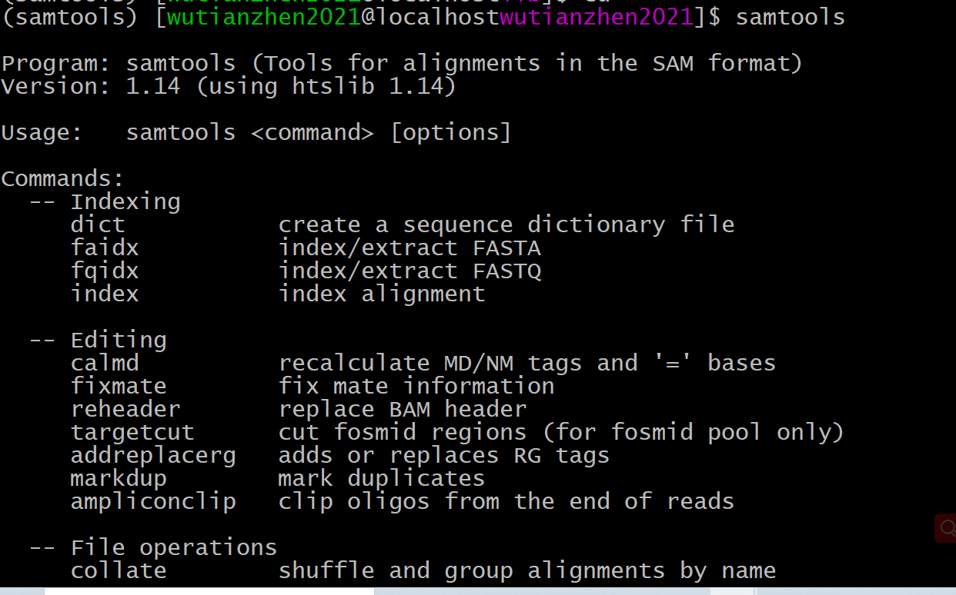Click the 'markdup' command text

coord(119,478)
